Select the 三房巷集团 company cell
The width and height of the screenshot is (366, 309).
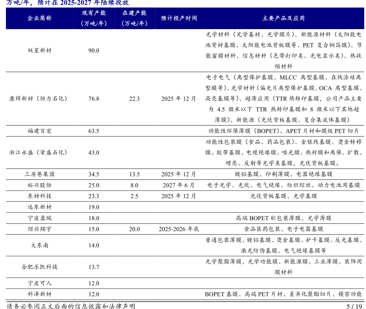tap(39, 174)
